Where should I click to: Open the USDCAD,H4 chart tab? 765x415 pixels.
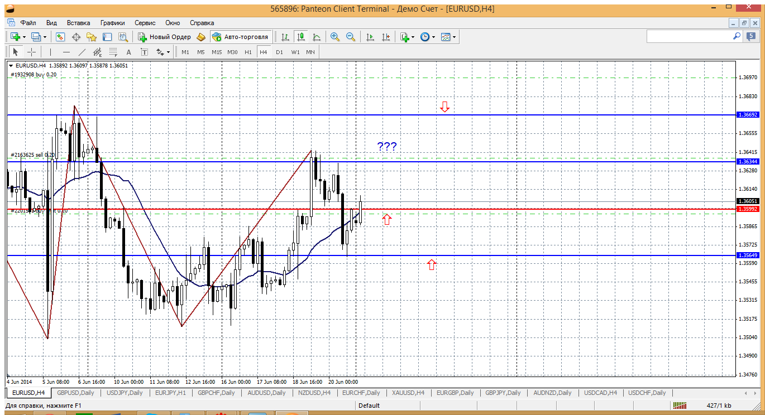coord(600,393)
